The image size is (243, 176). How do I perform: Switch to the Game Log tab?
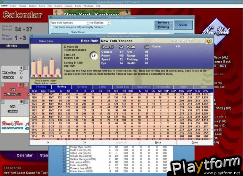point(123,87)
